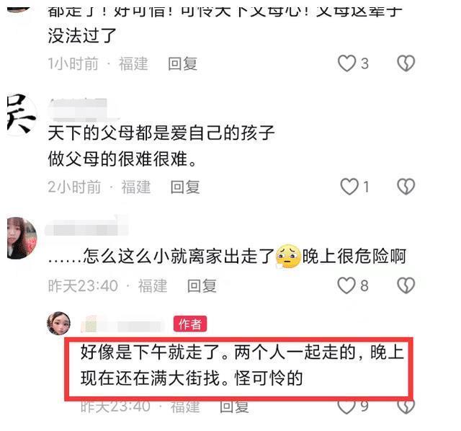
Task: Dislike the author's reply comment
Action: click(x=406, y=406)
